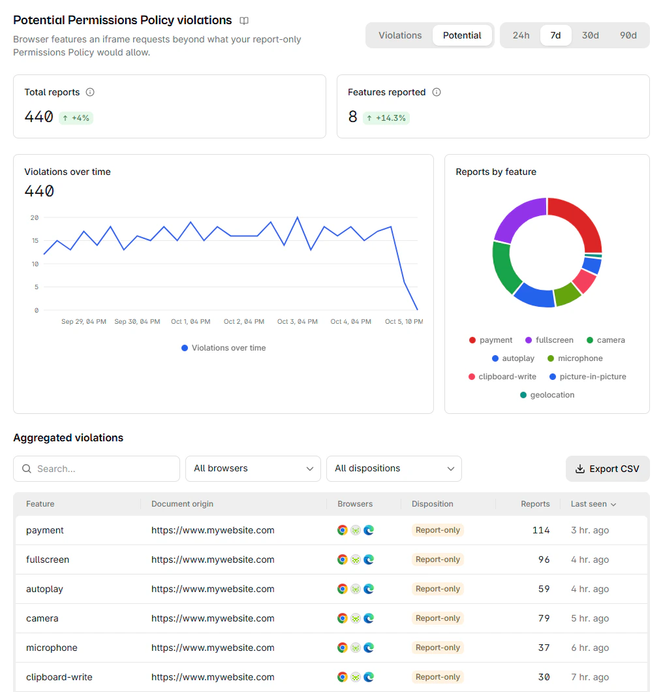The width and height of the screenshot is (663, 692).
Task: Sort by the Document origin header
Action: point(182,504)
